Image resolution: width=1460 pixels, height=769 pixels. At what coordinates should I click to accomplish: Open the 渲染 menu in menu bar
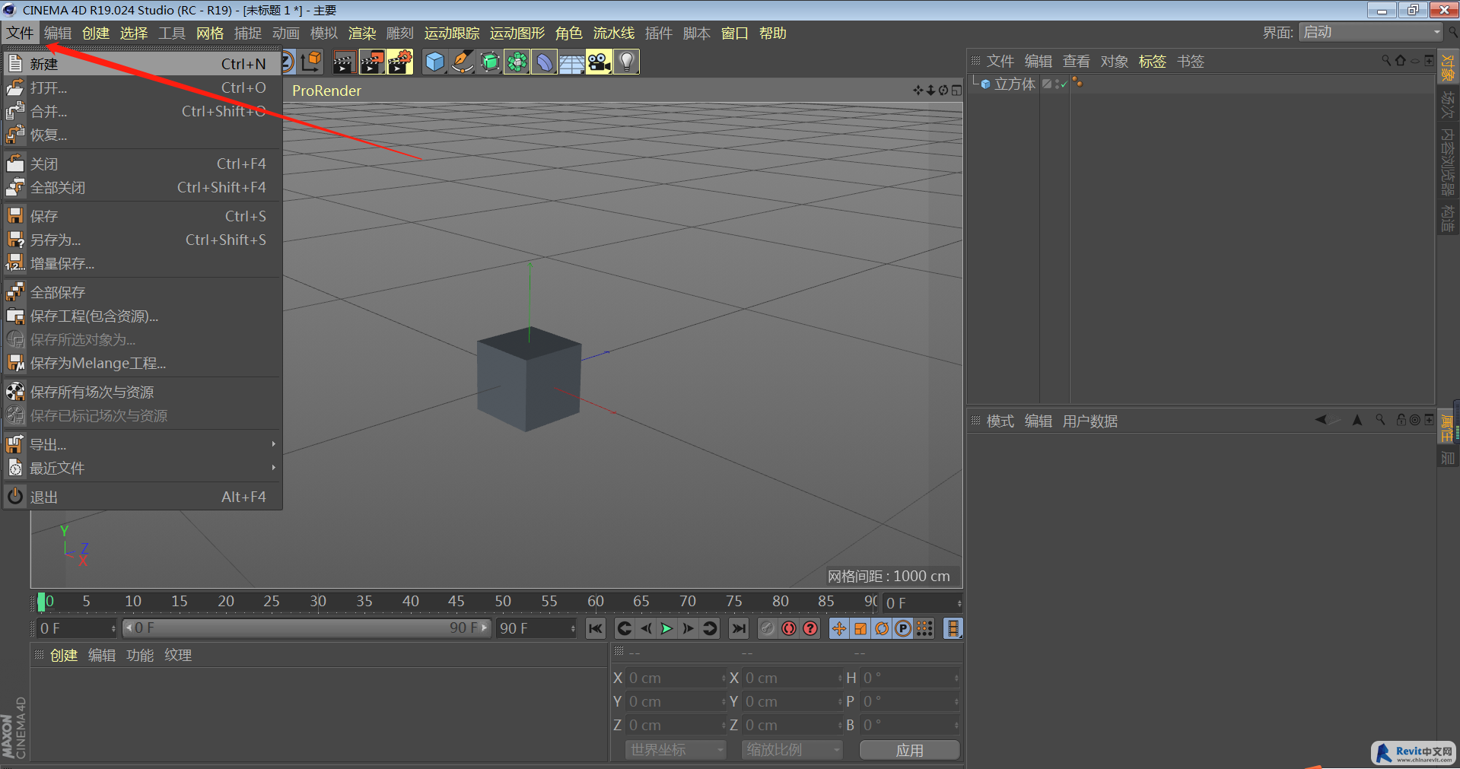point(362,33)
